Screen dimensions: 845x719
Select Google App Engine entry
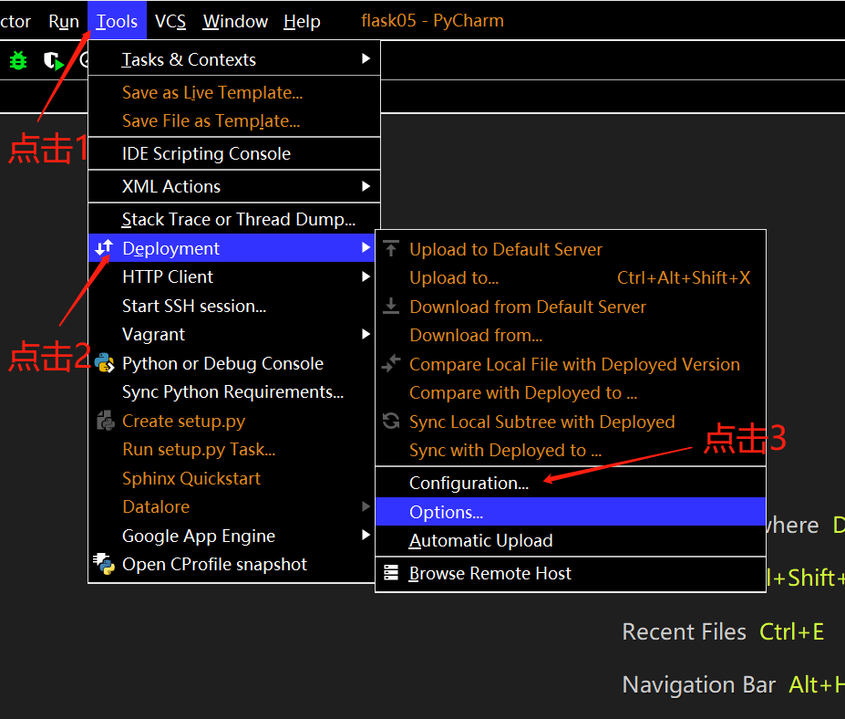click(x=232, y=536)
